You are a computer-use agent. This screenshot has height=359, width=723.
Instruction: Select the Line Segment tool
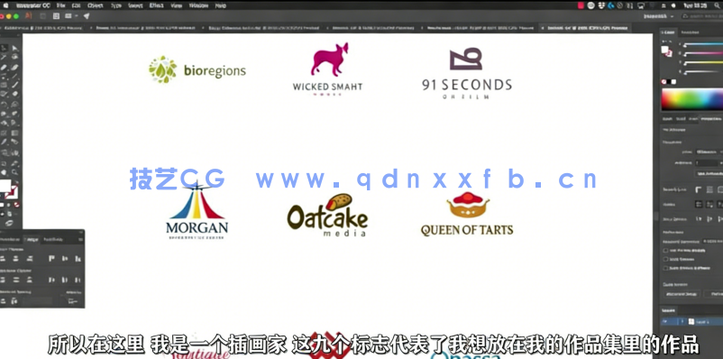(14, 76)
